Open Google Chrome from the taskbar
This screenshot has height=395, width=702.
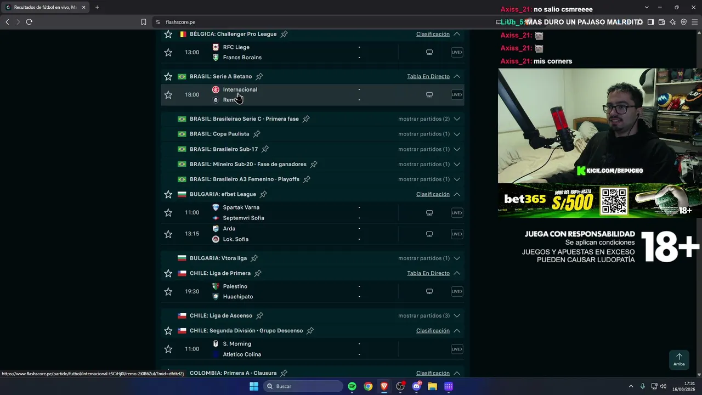coord(368,386)
